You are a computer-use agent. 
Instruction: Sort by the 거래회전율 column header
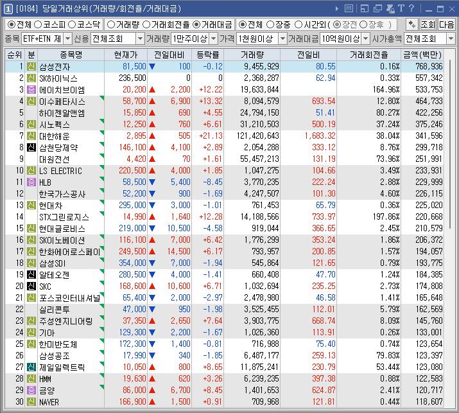coord(369,55)
